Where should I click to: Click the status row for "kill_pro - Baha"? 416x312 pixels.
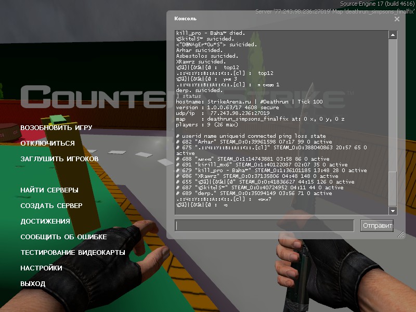coord(271,171)
